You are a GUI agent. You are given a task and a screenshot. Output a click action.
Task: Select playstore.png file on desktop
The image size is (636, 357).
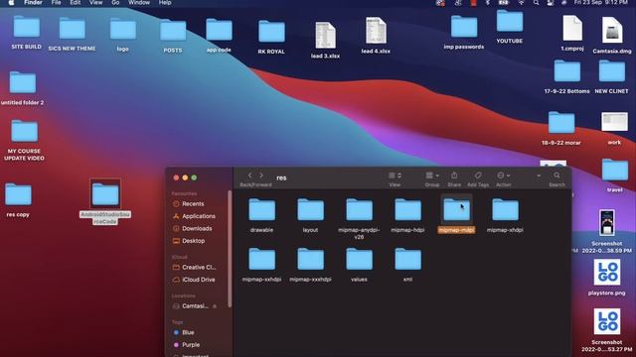click(x=607, y=273)
